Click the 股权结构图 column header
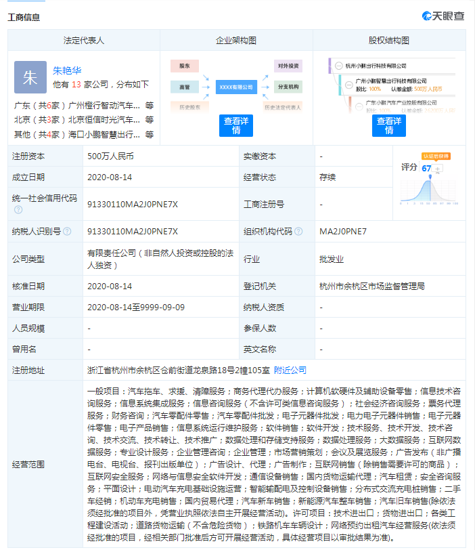Screen dimensions: 475x550 tap(389, 41)
